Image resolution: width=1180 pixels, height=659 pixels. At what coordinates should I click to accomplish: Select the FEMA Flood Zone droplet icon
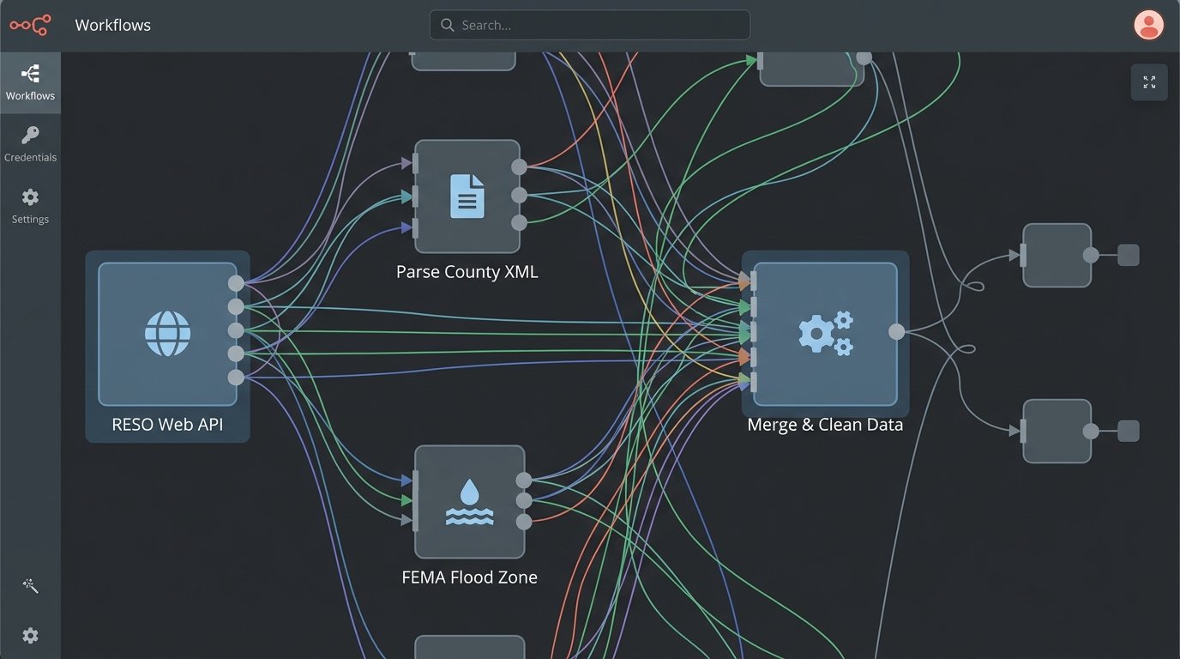469,501
